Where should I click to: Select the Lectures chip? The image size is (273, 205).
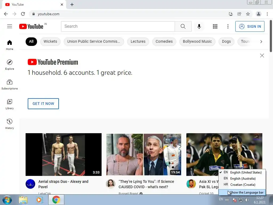138,41
